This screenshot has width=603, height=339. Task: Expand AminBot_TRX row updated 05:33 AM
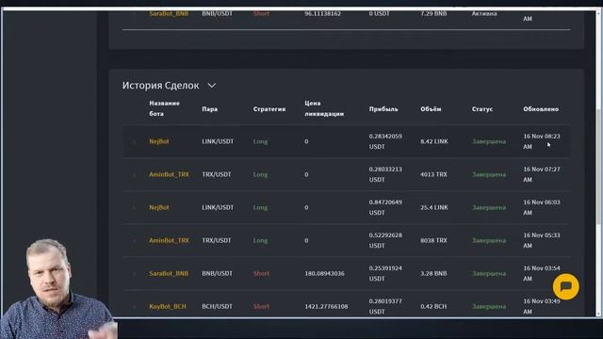tap(134, 241)
